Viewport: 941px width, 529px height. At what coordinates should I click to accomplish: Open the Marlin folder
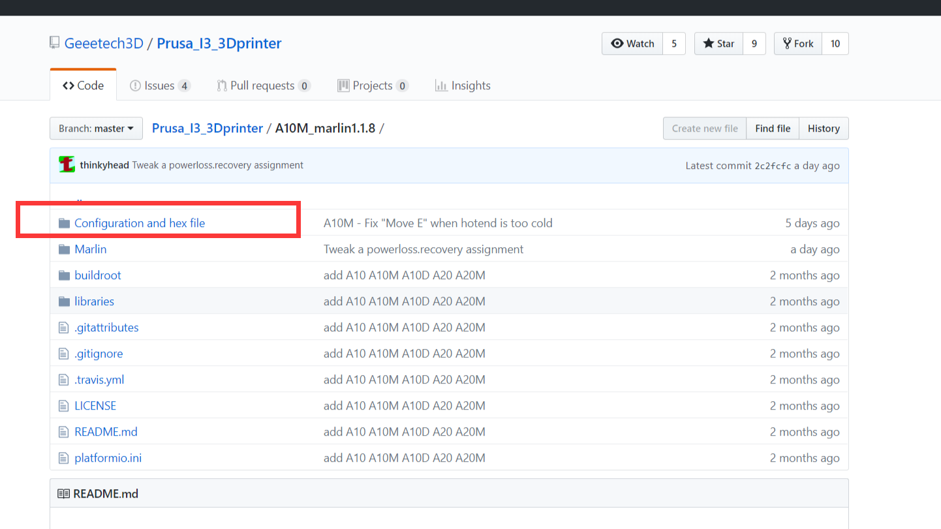tap(91, 249)
